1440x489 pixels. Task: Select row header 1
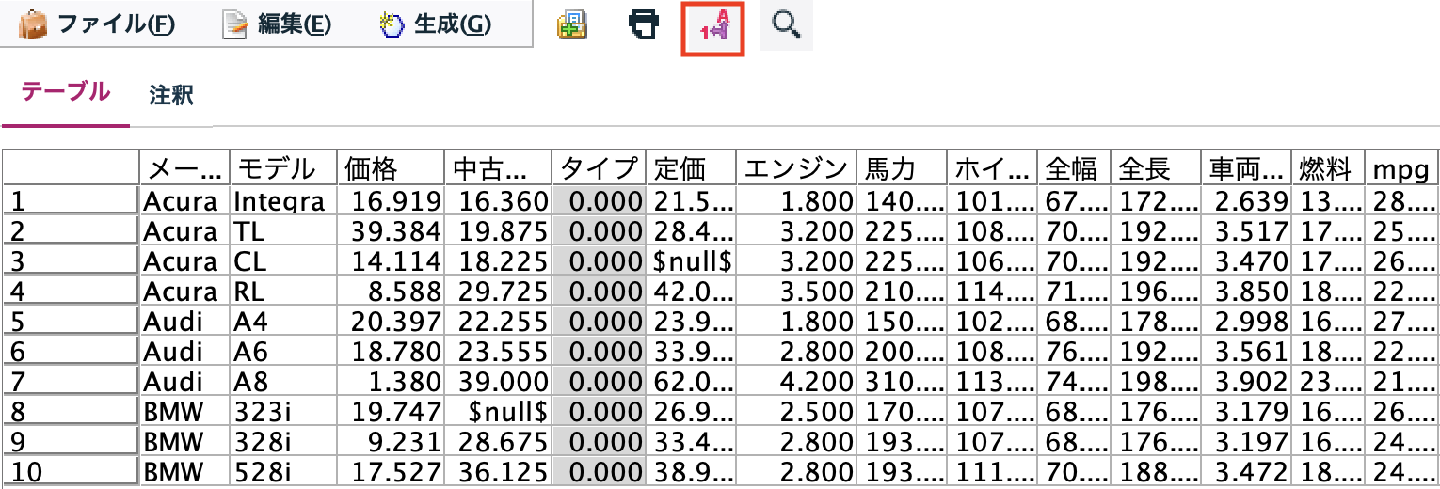coord(71,200)
